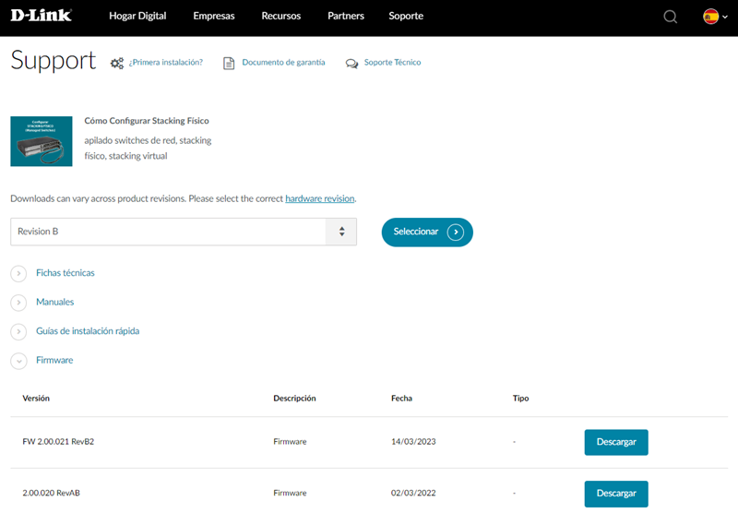Expand the Manuales chevron

pos(18,303)
